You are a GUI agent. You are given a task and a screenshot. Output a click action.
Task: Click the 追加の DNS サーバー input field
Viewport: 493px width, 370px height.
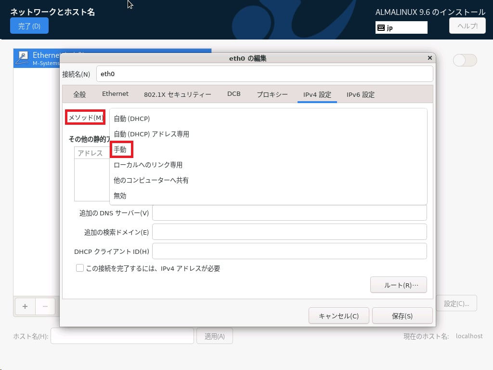(x=289, y=213)
